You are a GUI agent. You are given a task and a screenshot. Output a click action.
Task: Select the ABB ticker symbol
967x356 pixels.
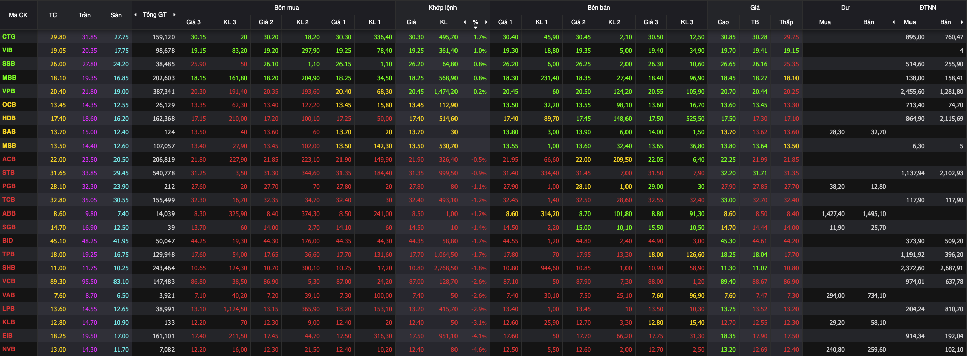tap(9, 213)
